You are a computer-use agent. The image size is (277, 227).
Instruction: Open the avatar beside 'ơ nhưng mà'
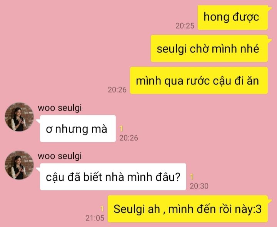pyautogui.click(x=19, y=117)
